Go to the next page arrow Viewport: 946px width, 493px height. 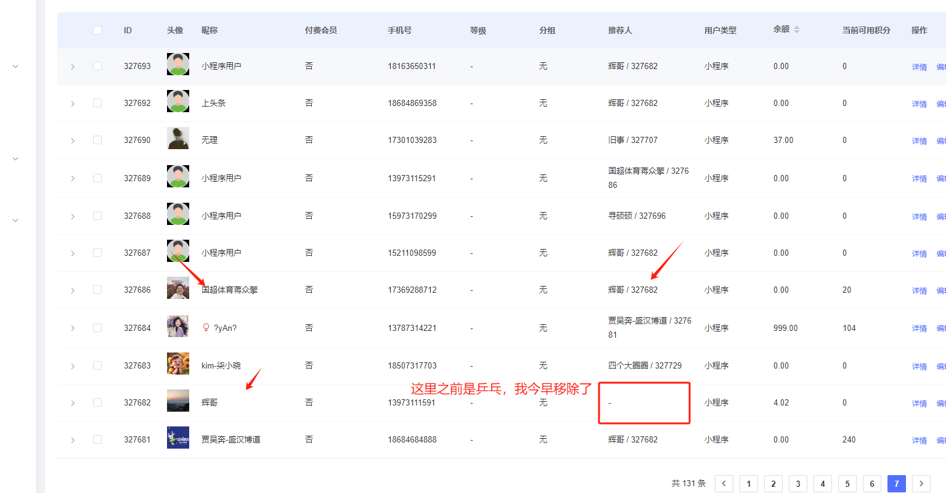(921, 484)
